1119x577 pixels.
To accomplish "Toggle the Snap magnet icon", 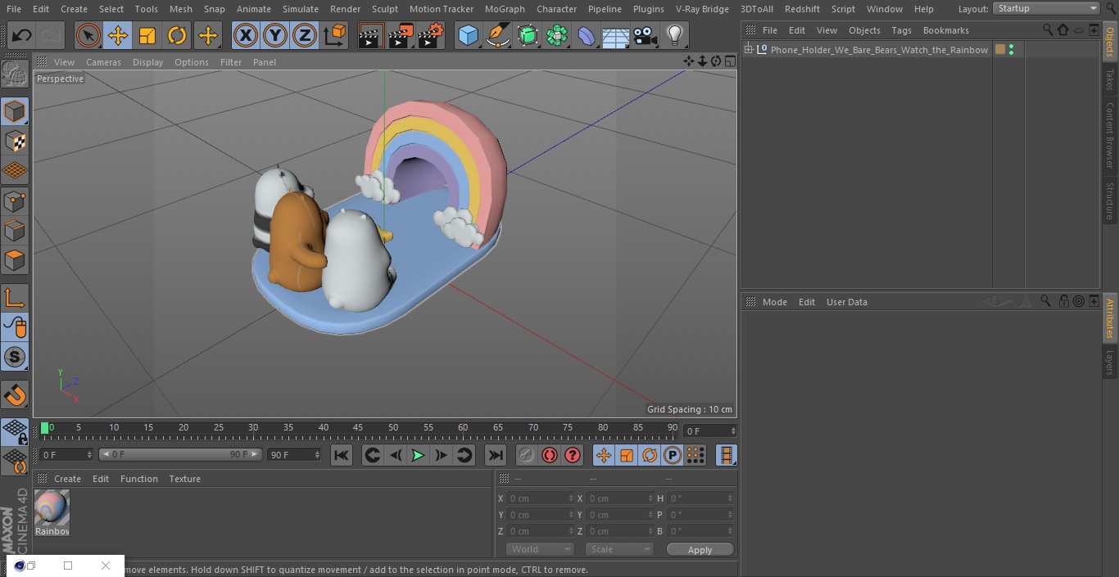I will [15, 394].
